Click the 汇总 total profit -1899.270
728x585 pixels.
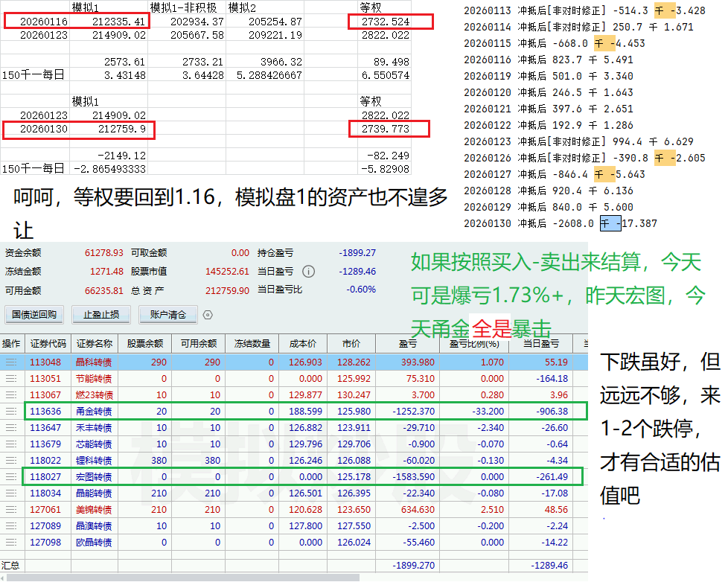(x=414, y=566)
